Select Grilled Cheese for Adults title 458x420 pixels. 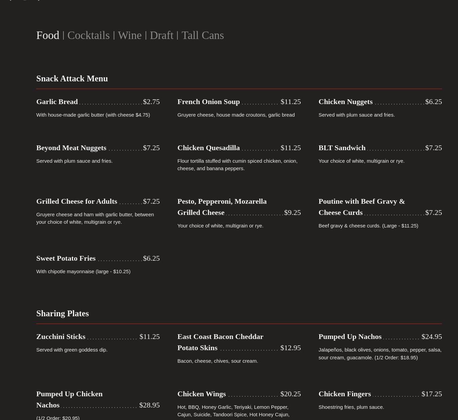[x=77, y=201]
